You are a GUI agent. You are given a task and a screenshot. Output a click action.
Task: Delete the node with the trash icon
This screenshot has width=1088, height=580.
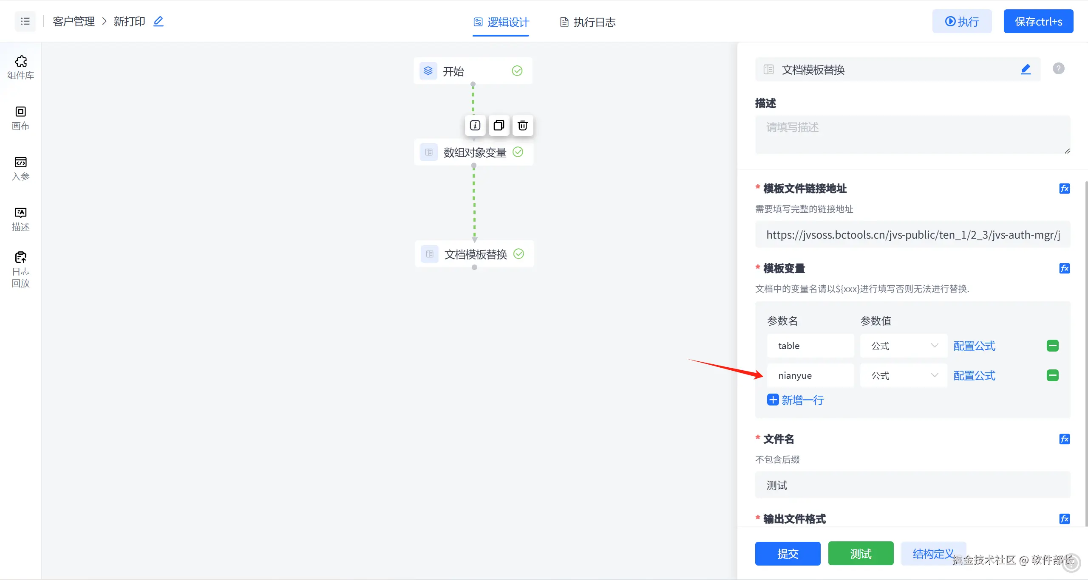522,125
